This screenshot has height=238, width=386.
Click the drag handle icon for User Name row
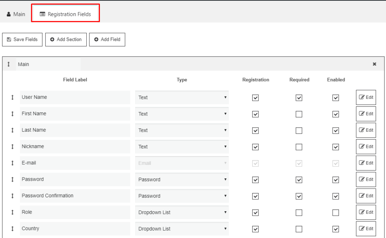12,97
